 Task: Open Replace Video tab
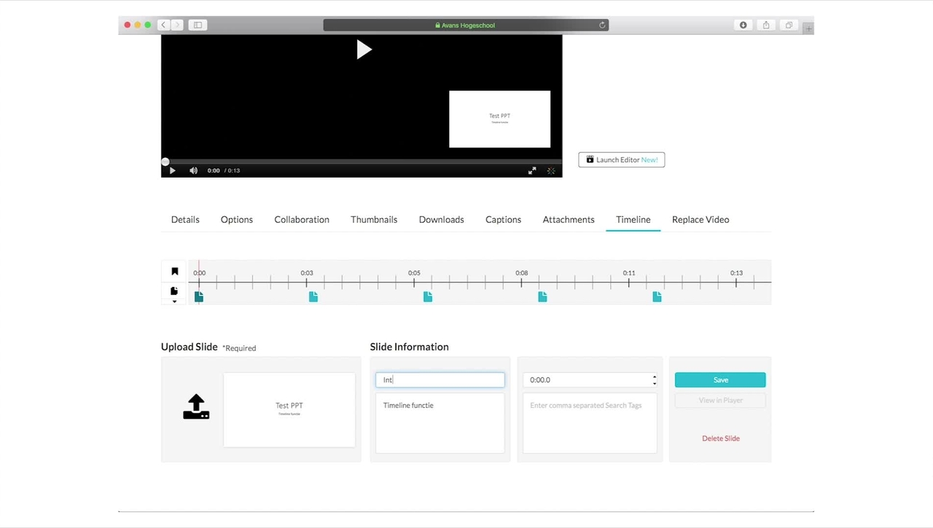[x=700, y=219]
